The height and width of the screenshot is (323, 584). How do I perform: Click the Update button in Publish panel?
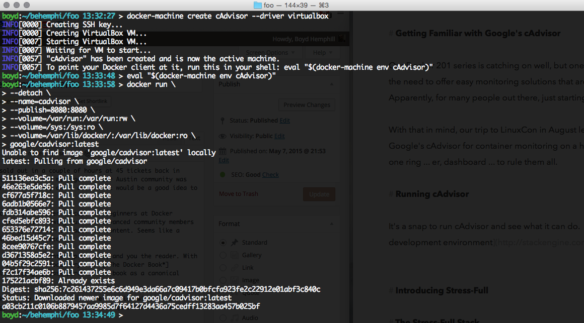click(x=319, y=194)
